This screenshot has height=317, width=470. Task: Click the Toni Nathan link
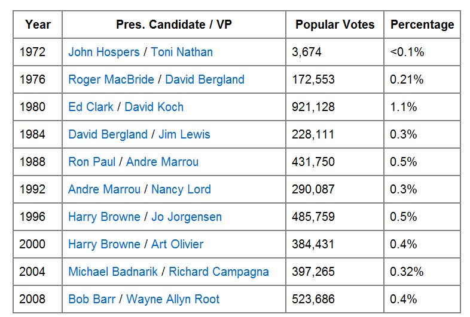coord(182,52)
